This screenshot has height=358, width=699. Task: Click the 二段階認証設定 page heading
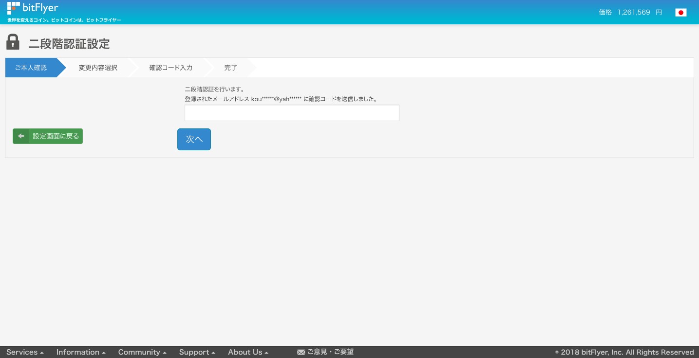pyautogui.click(x=69, y=44)
